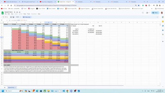Star the Speed Calcs document
Screen dimensions: 165x93
15,12
